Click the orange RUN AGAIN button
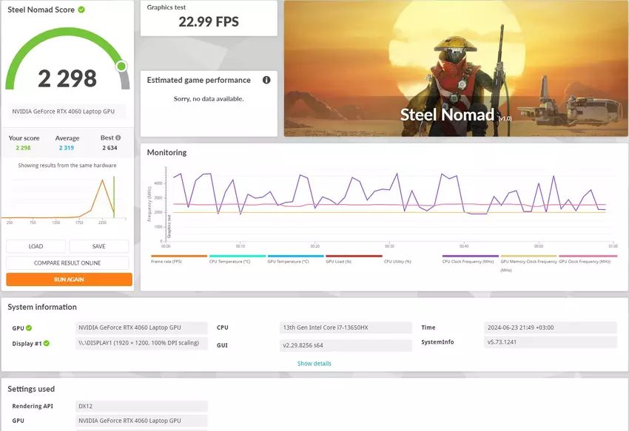The width and height of the screenshot is (629, 431). [x=69, y=279]
